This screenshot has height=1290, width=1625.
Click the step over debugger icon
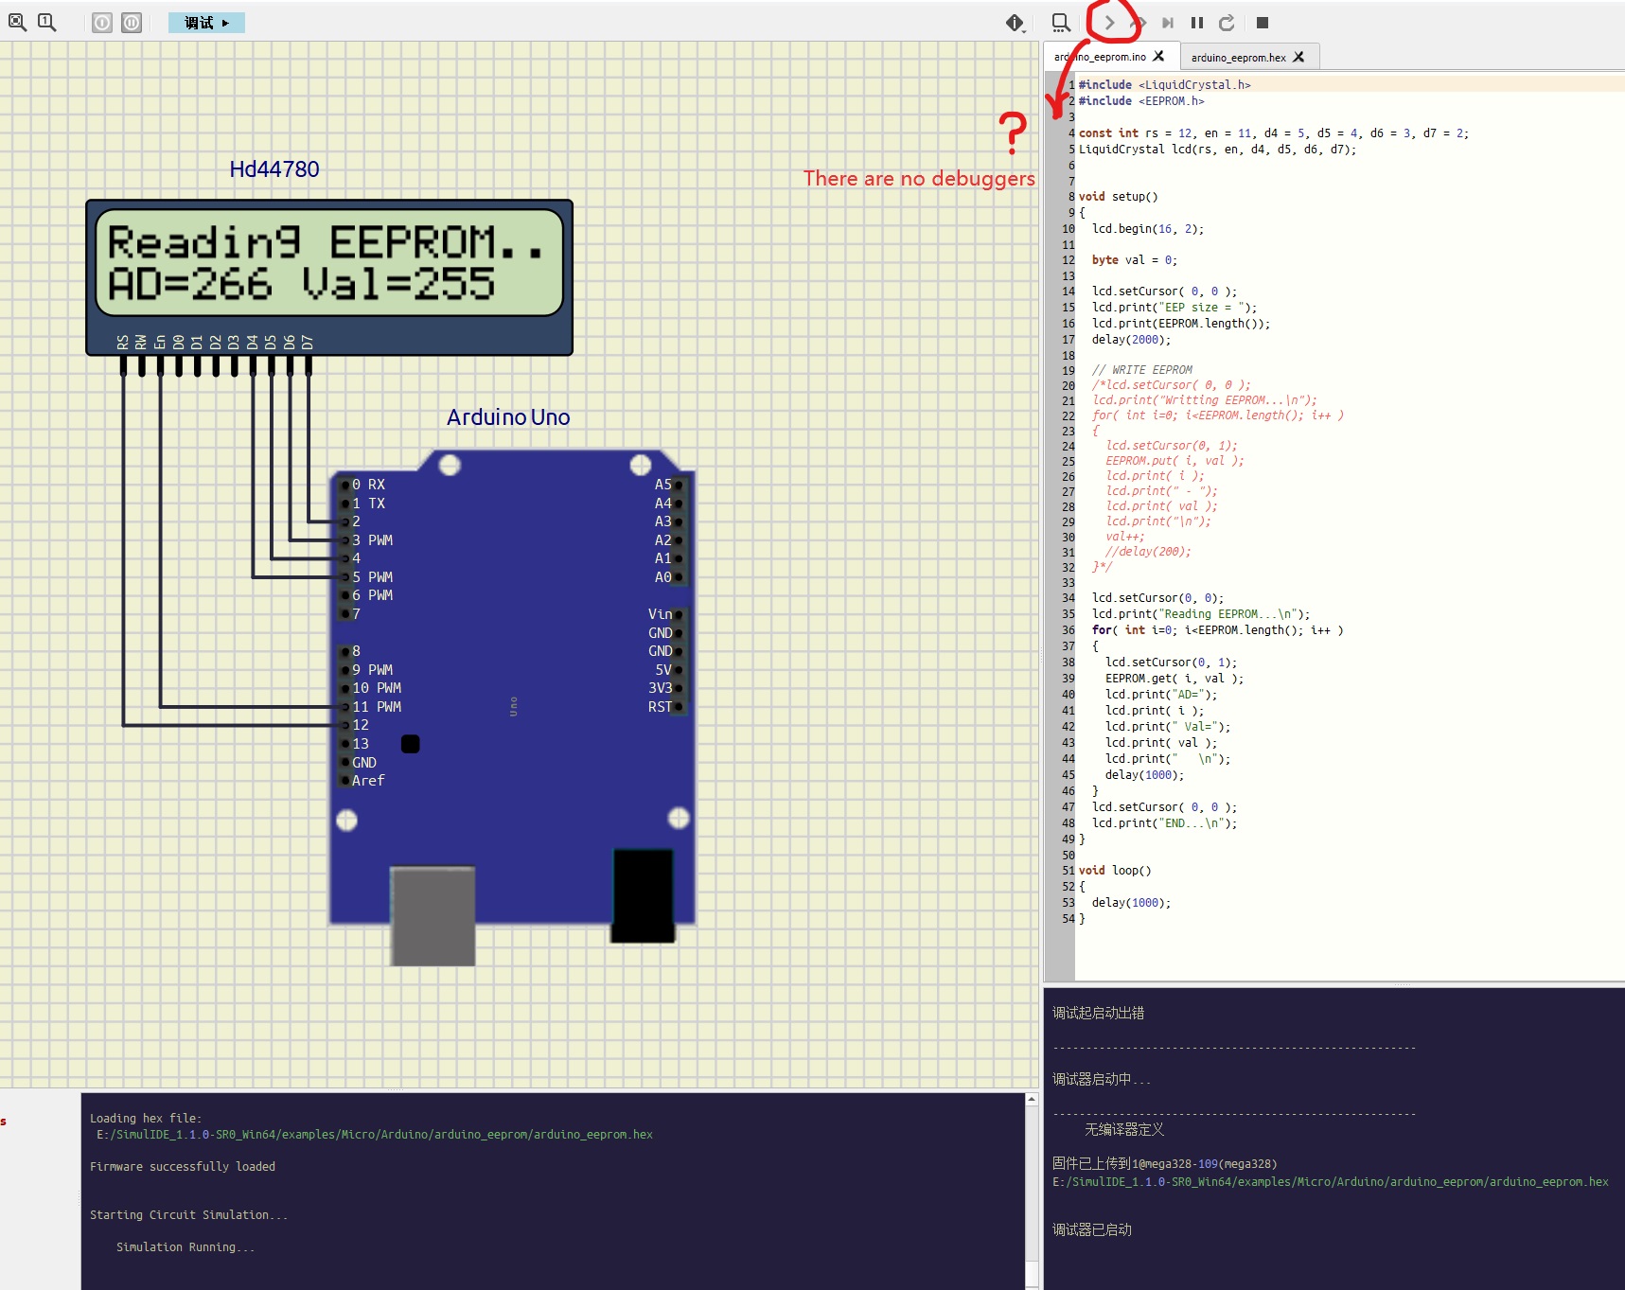click(1139, 23)
